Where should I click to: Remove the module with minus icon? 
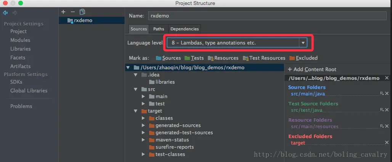(72, 12)
